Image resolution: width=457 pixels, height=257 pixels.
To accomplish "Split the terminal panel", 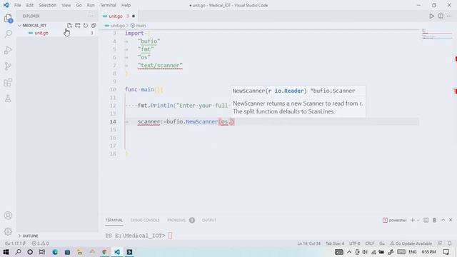I will [426, 220].
